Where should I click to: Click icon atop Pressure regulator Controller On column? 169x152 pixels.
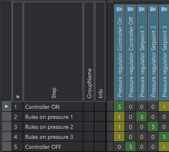(x=119, y=9)
